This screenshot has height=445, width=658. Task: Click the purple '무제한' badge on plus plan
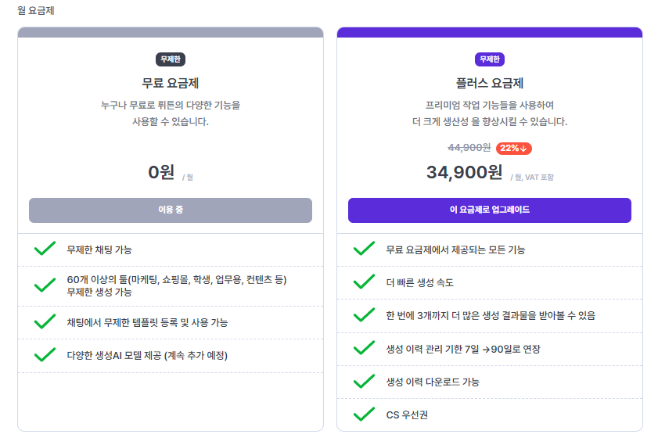coord(489,59)
